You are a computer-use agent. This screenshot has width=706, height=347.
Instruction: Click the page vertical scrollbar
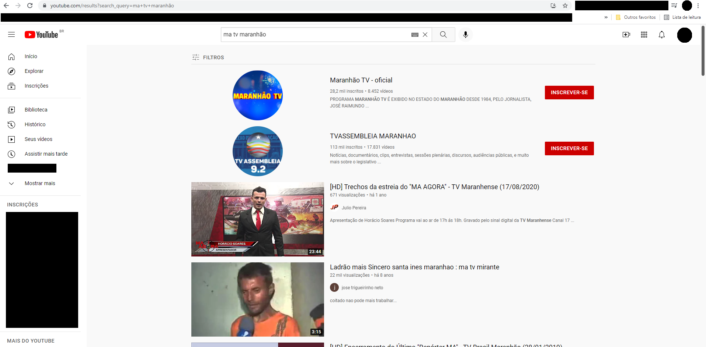coord(703,51)
